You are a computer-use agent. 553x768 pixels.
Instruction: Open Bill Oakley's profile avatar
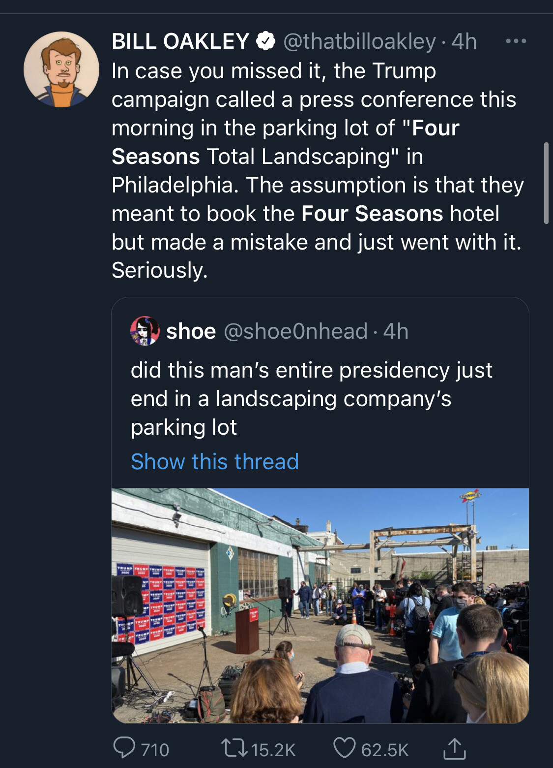[x=61, y=69]
